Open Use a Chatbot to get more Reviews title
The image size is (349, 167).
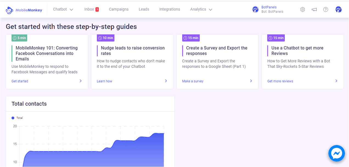point(297,51)
